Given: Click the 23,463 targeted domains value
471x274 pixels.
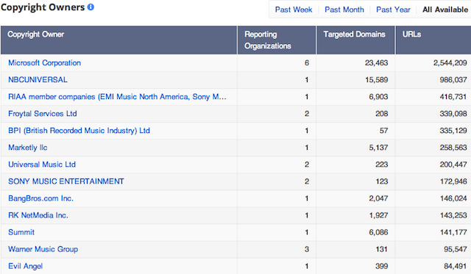Looking at the screenshot, I should (376, 63).
